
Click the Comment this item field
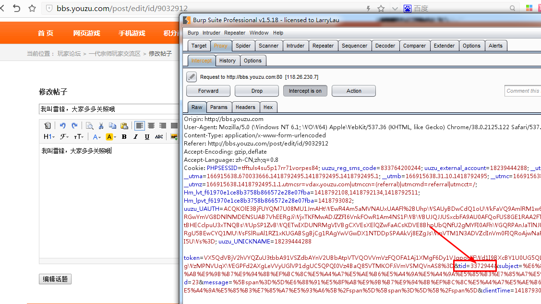(x=523, y=91)
